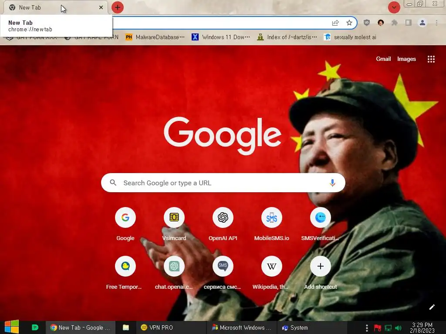Click the Google logo
Screen dimensions: 446x334
223,136
